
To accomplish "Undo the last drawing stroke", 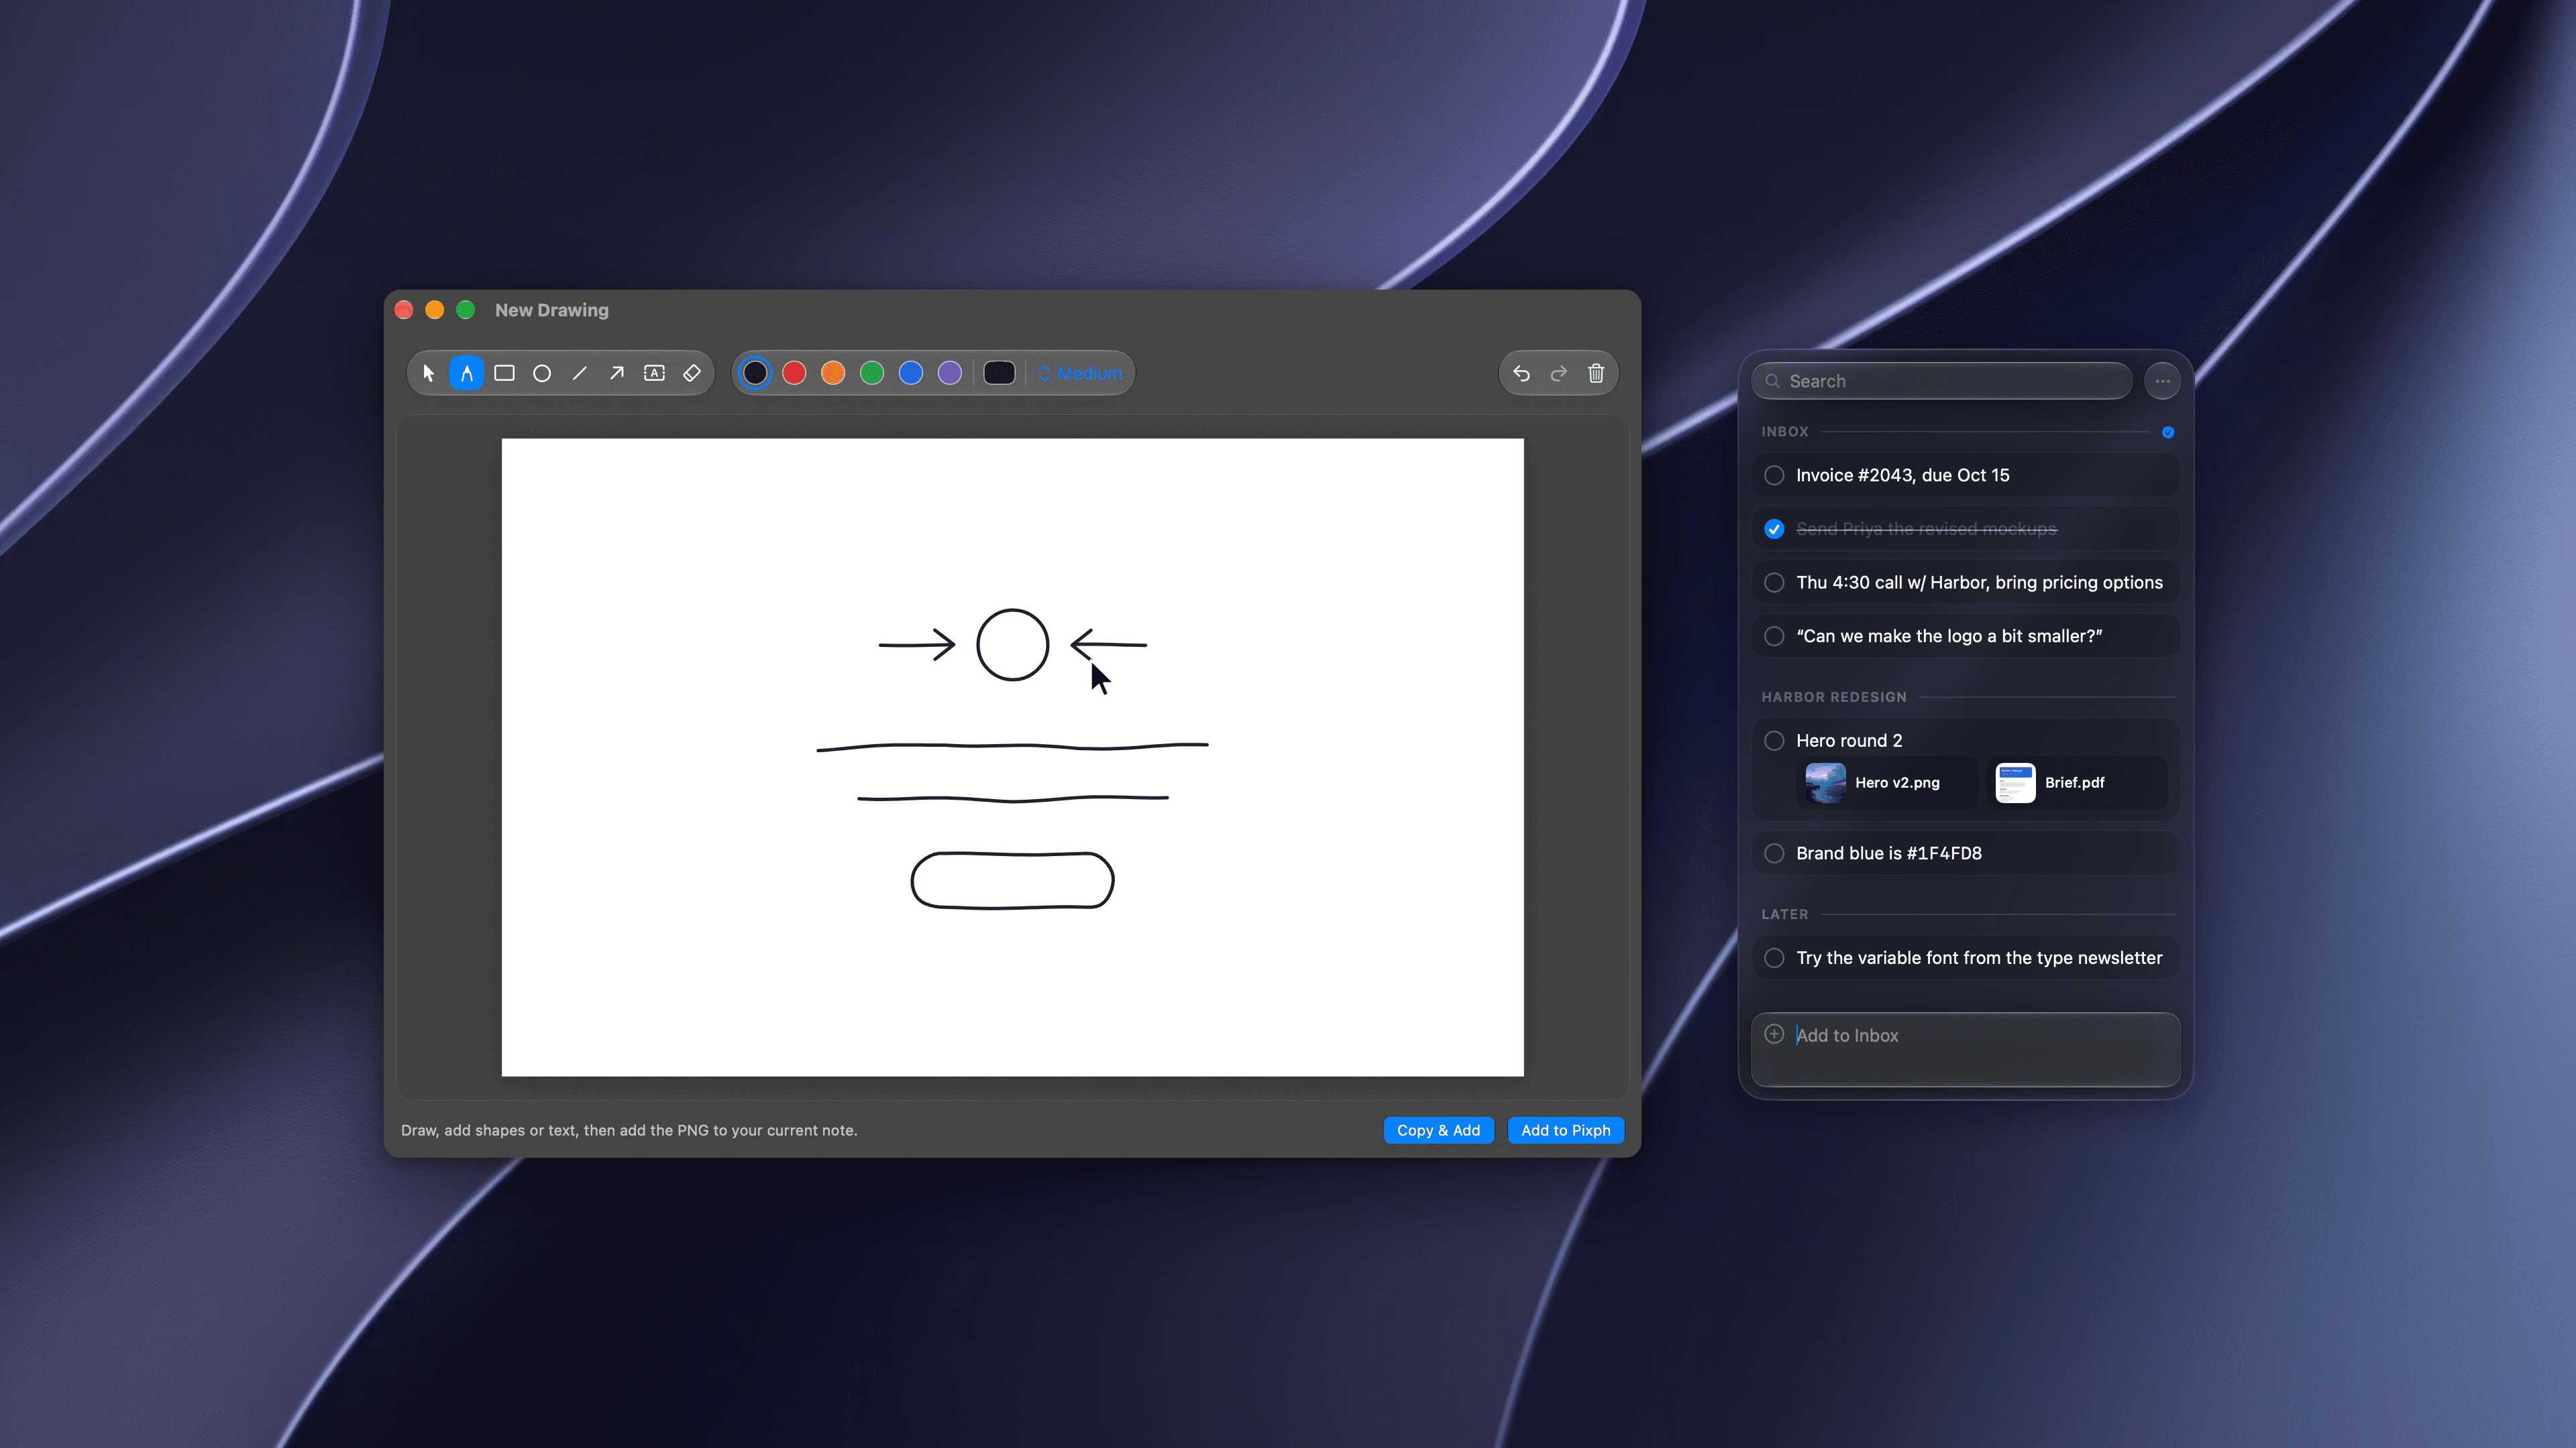I will coord(1521,373).
